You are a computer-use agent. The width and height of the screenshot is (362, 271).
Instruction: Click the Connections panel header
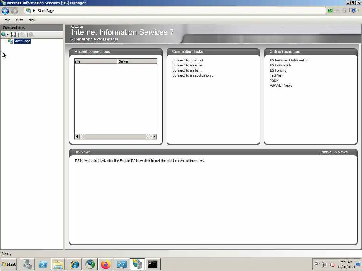(x=32, y=27)
